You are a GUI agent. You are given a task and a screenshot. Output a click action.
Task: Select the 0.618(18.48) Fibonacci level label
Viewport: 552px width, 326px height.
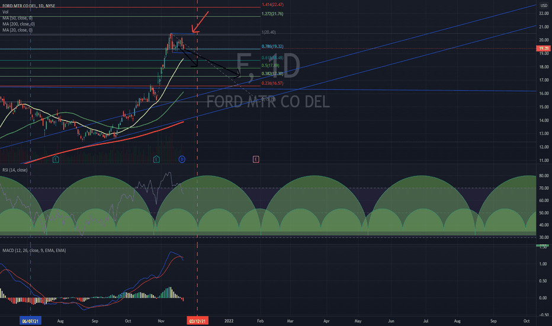pos(272,58)
